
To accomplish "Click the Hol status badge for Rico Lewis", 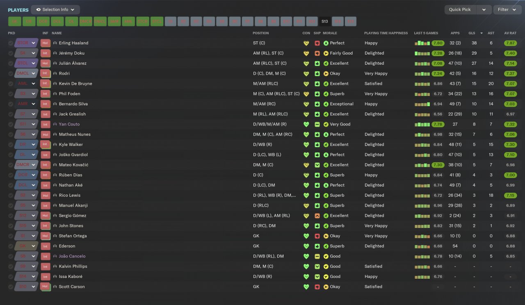I will 45,196.
